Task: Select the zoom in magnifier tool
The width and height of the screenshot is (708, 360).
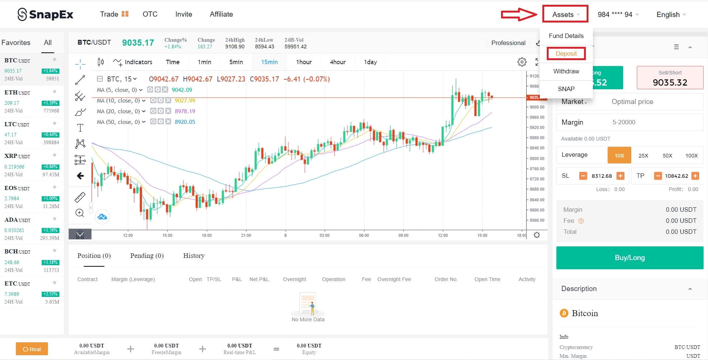Action: click(80, 213)
